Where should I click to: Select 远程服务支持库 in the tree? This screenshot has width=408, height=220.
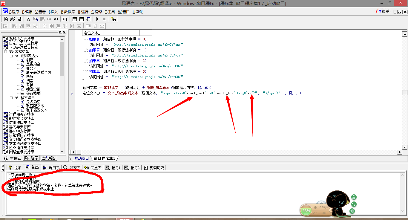coord(22,114)
